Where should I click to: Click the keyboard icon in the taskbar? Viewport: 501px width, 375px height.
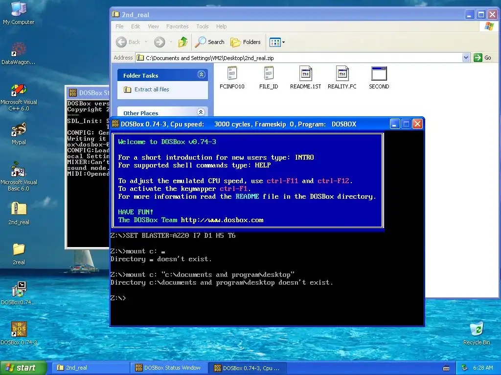coord(446,368)
